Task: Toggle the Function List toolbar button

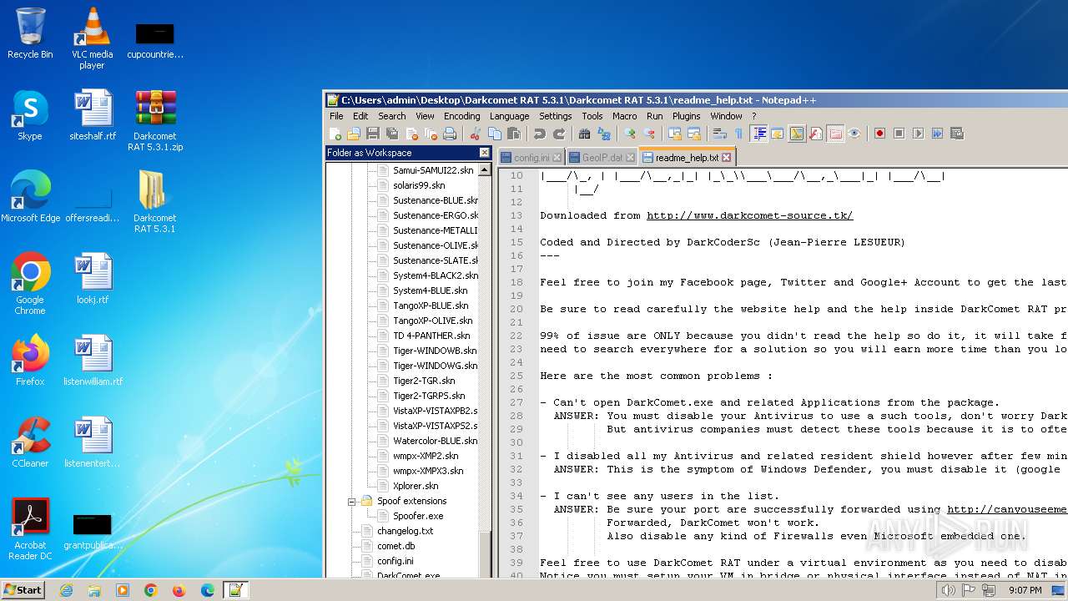Action: point(816,134)
